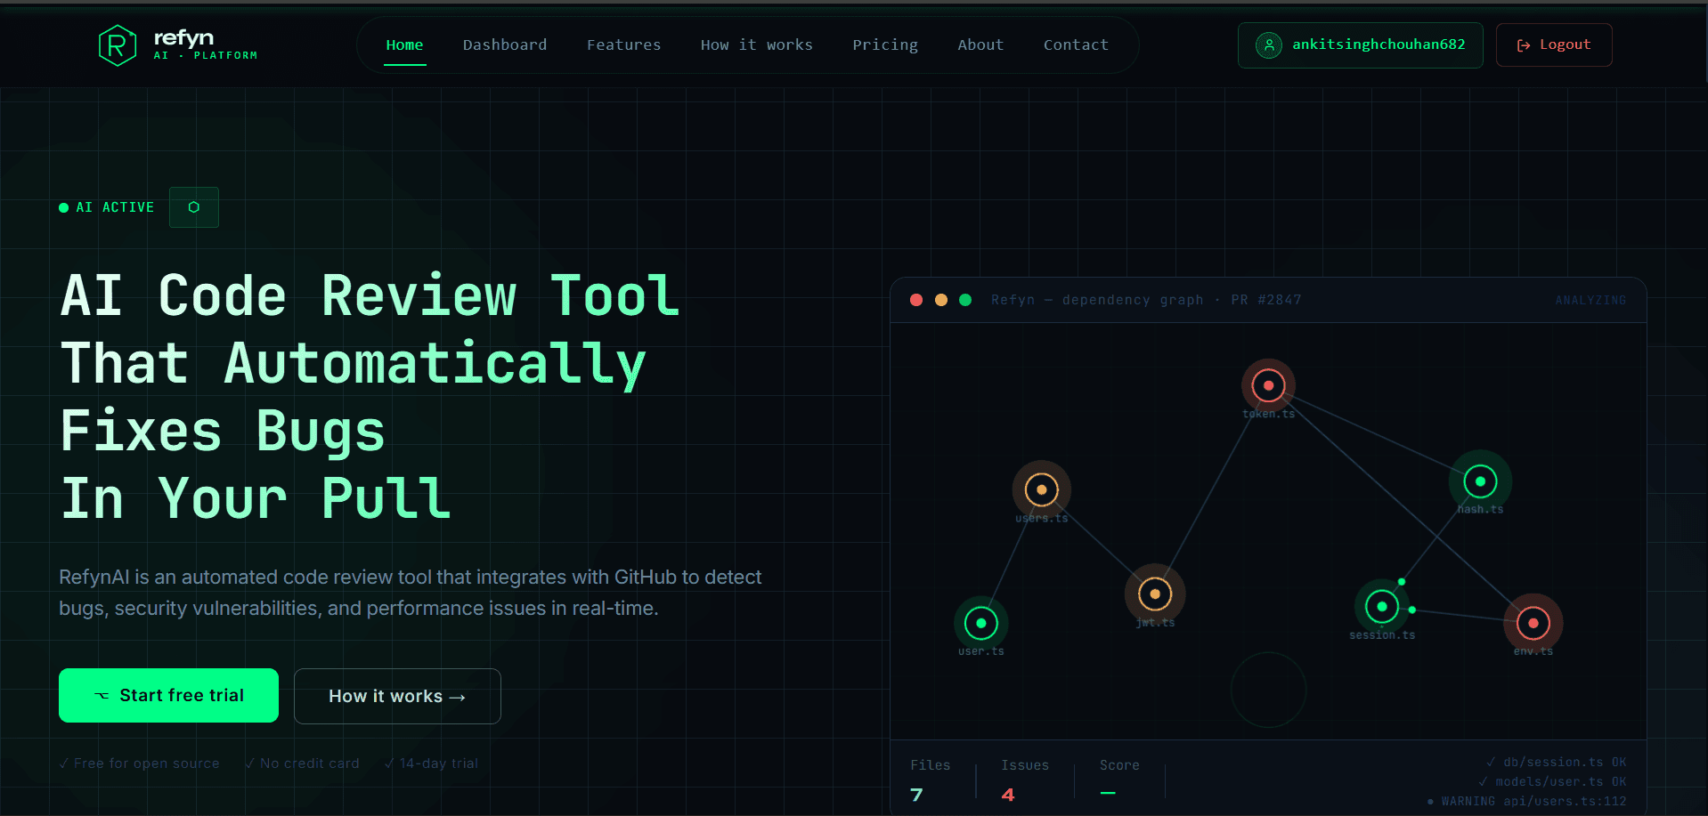The height and width of the screenshot is (816, 1708).
Task: Click the red terminal window dot
Action: point(916,300)
